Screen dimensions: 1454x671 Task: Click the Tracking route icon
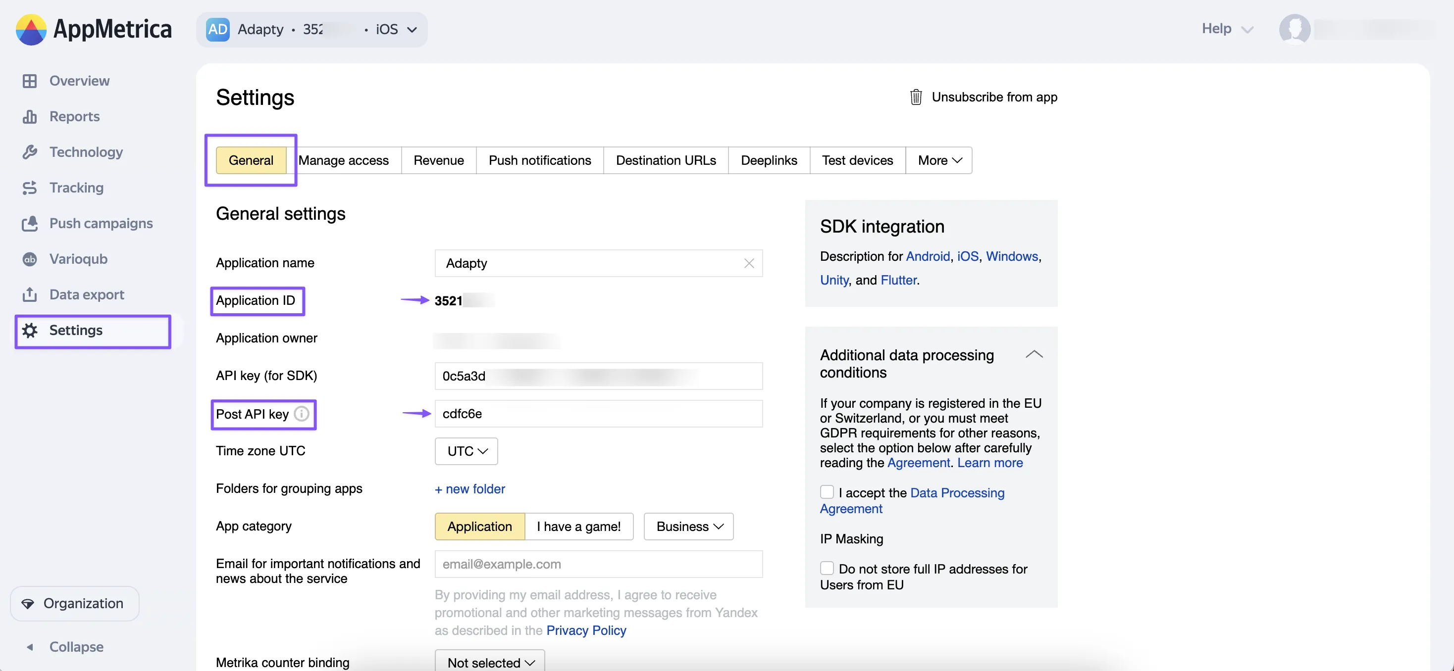(29, 188)
